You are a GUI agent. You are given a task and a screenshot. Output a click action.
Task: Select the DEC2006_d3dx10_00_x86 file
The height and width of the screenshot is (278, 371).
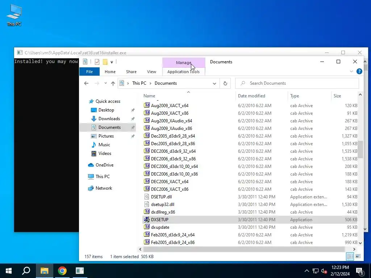pyautogui.click(x=174, y=174)
